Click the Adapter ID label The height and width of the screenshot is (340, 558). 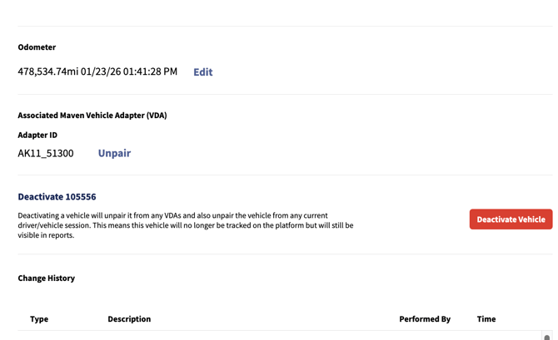37,135
